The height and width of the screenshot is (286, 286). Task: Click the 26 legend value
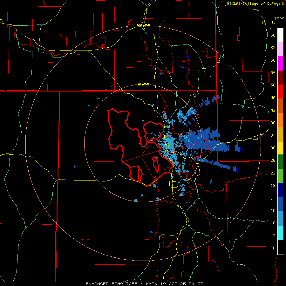coord(273,160)
